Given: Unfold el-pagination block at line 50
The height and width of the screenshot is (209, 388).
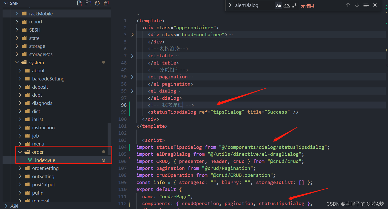Looking at the screenshot, I should coord(132,77).
